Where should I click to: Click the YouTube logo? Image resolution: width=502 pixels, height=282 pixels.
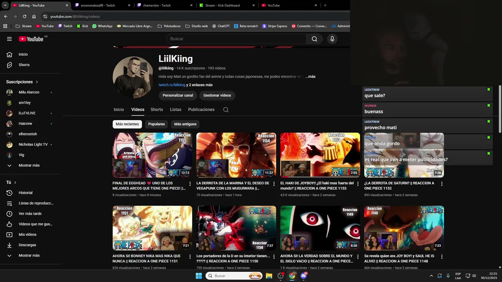coord(31,39)
